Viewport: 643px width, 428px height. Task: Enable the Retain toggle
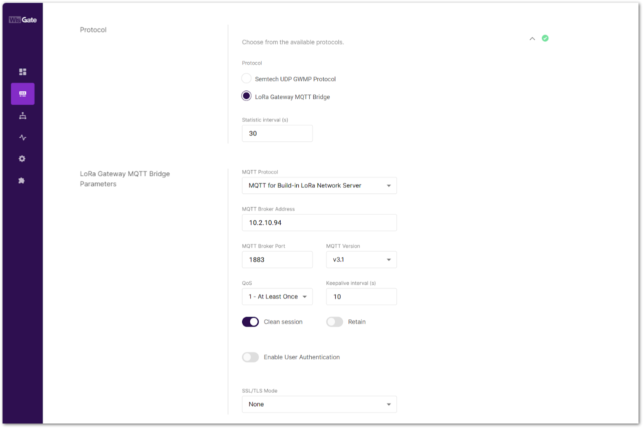click(334, 321)
